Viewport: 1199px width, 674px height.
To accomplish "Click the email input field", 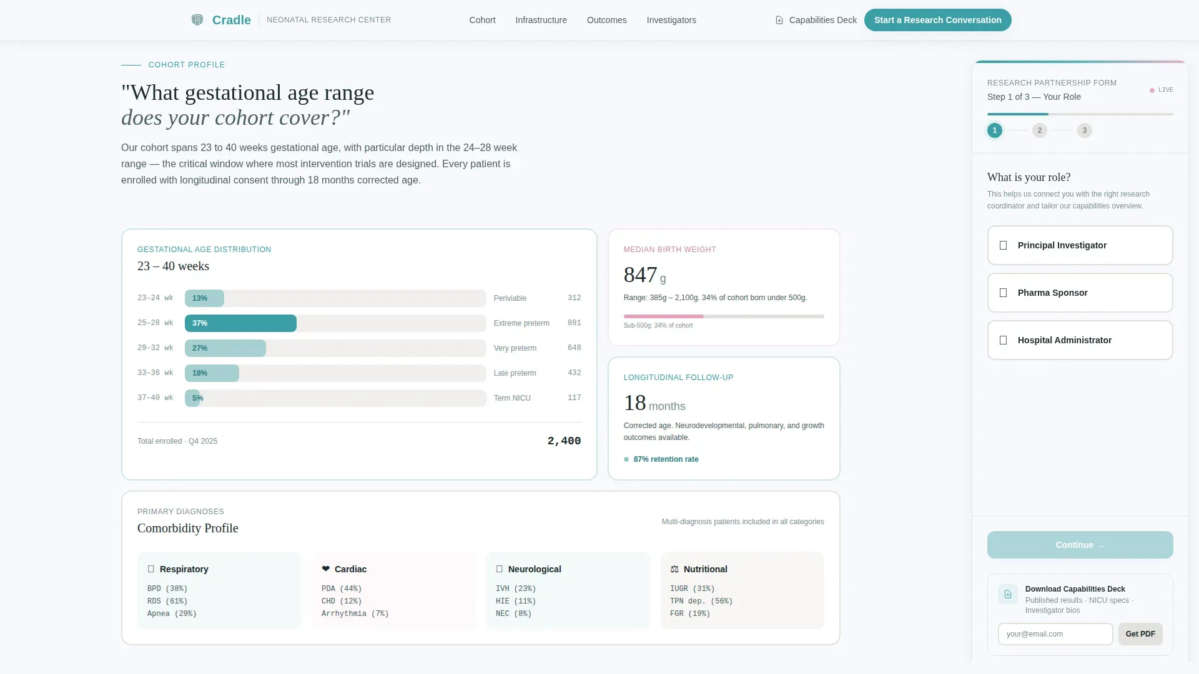I will point(1055,634).
